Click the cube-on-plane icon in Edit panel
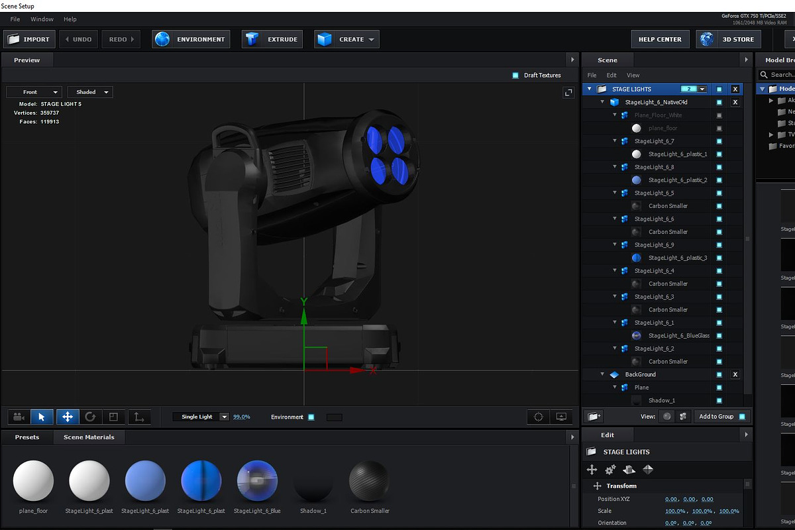Viewport: 795px width, 530px height. click(629, 470)
